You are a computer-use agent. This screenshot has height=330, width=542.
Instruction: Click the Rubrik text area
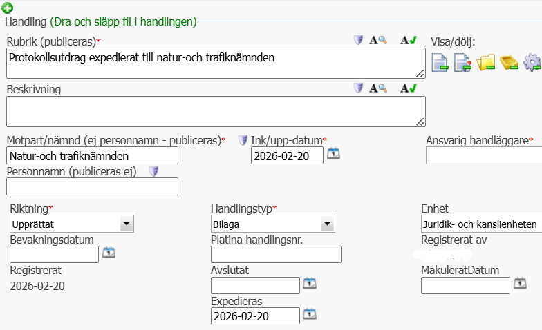(x=216, y=62)
